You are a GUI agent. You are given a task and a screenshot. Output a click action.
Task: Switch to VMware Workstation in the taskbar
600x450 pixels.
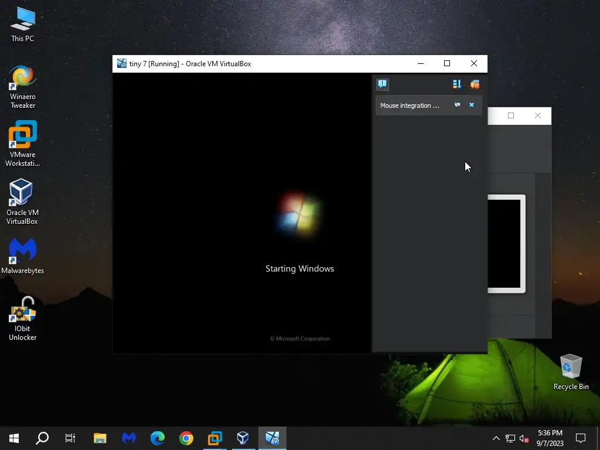click(214, 438)
